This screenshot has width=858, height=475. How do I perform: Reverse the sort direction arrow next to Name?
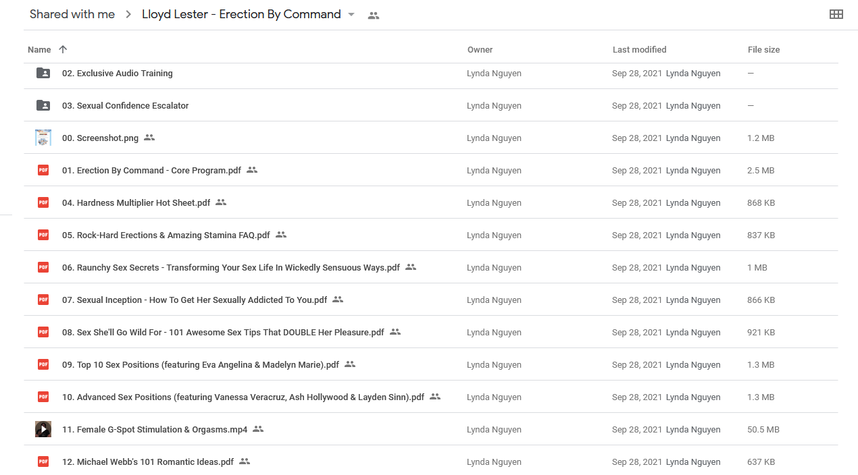[63, 49]
